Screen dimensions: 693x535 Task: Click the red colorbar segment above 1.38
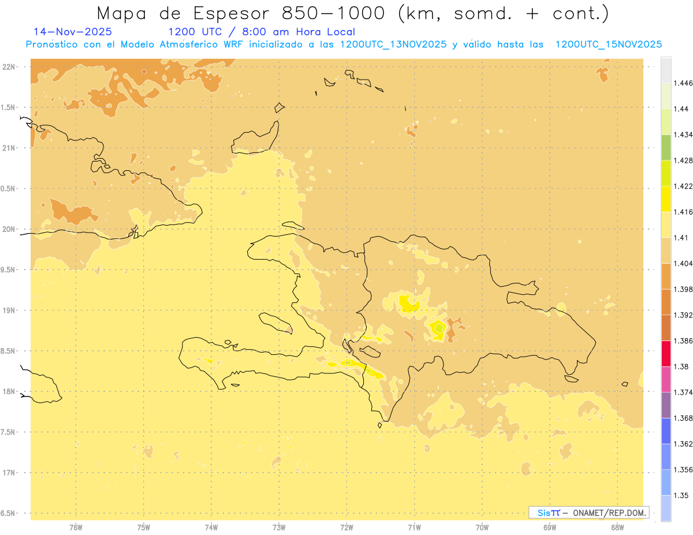tap(666, 353)
